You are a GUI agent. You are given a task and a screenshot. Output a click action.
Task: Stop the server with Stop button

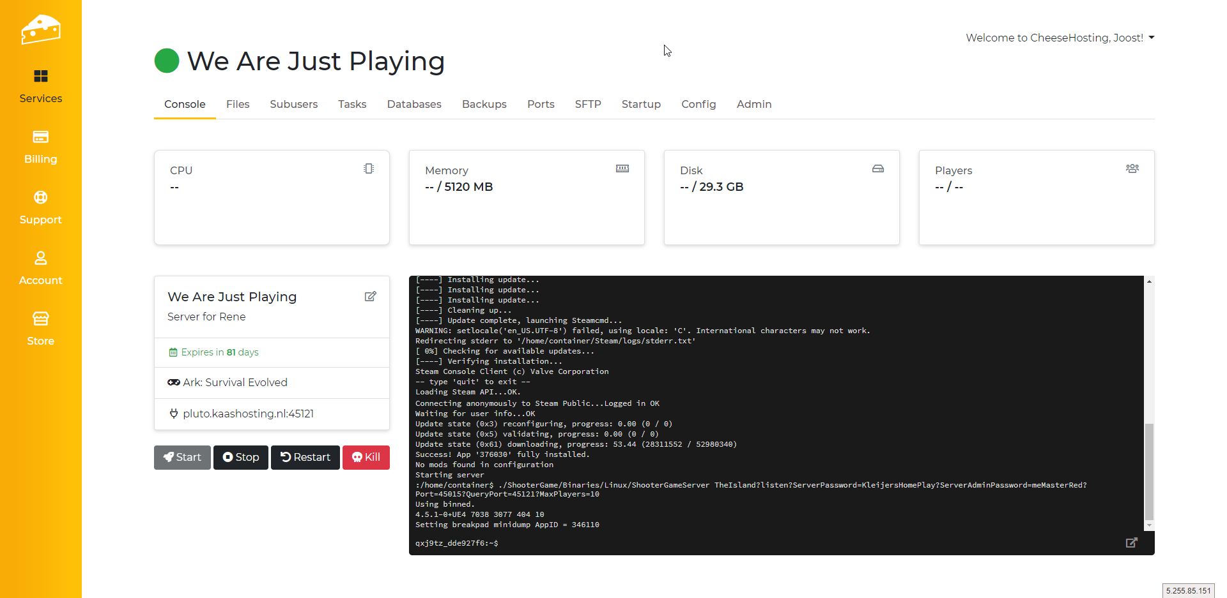tap(241, 457)
